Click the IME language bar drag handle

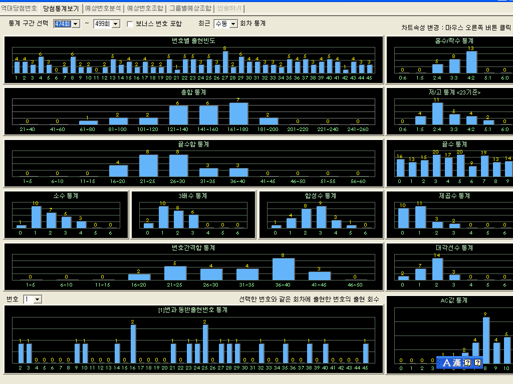439,362
